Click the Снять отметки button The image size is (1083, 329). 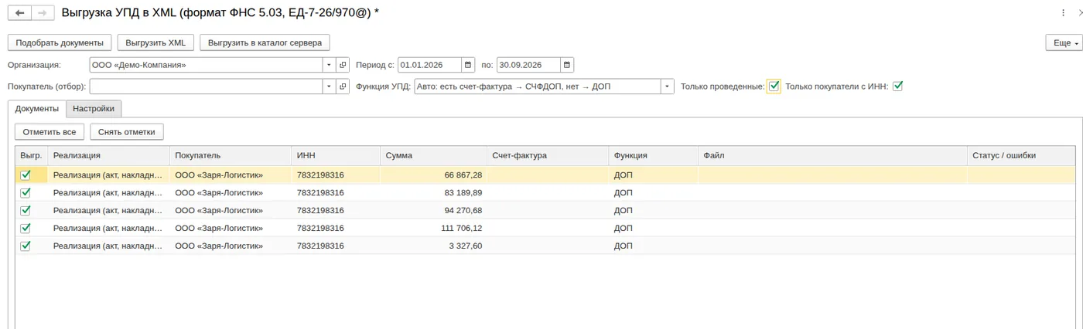click(127, 132)
